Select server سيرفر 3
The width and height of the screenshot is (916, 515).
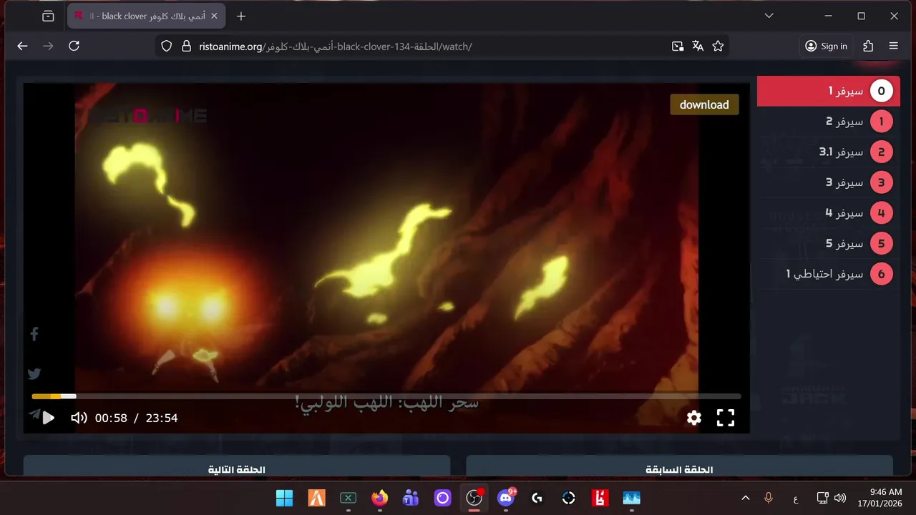click(x=829, y=182)
